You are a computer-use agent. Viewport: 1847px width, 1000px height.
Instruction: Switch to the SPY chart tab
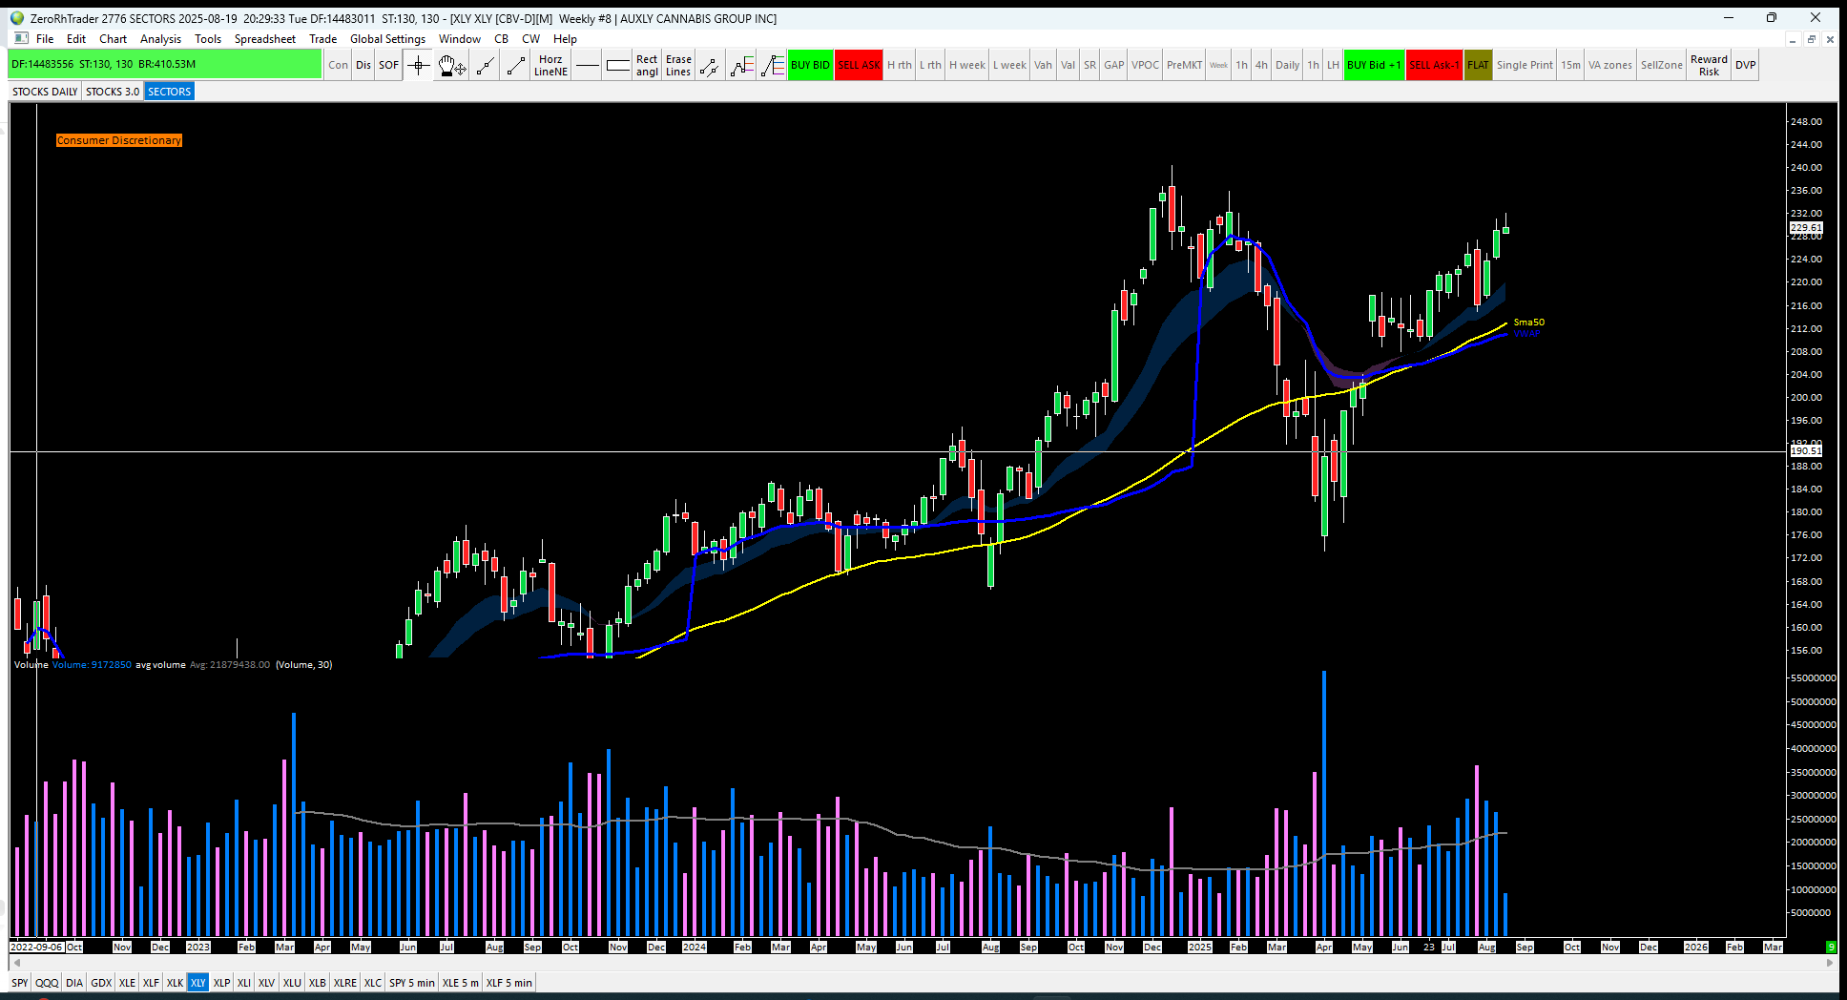(x=20, y=983)
